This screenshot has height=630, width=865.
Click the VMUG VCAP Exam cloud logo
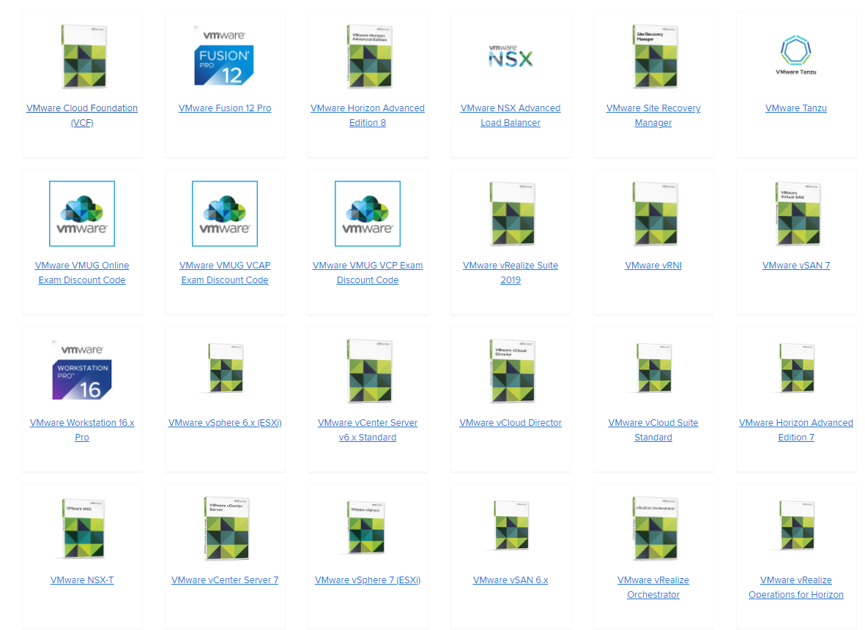coord(225,214)
